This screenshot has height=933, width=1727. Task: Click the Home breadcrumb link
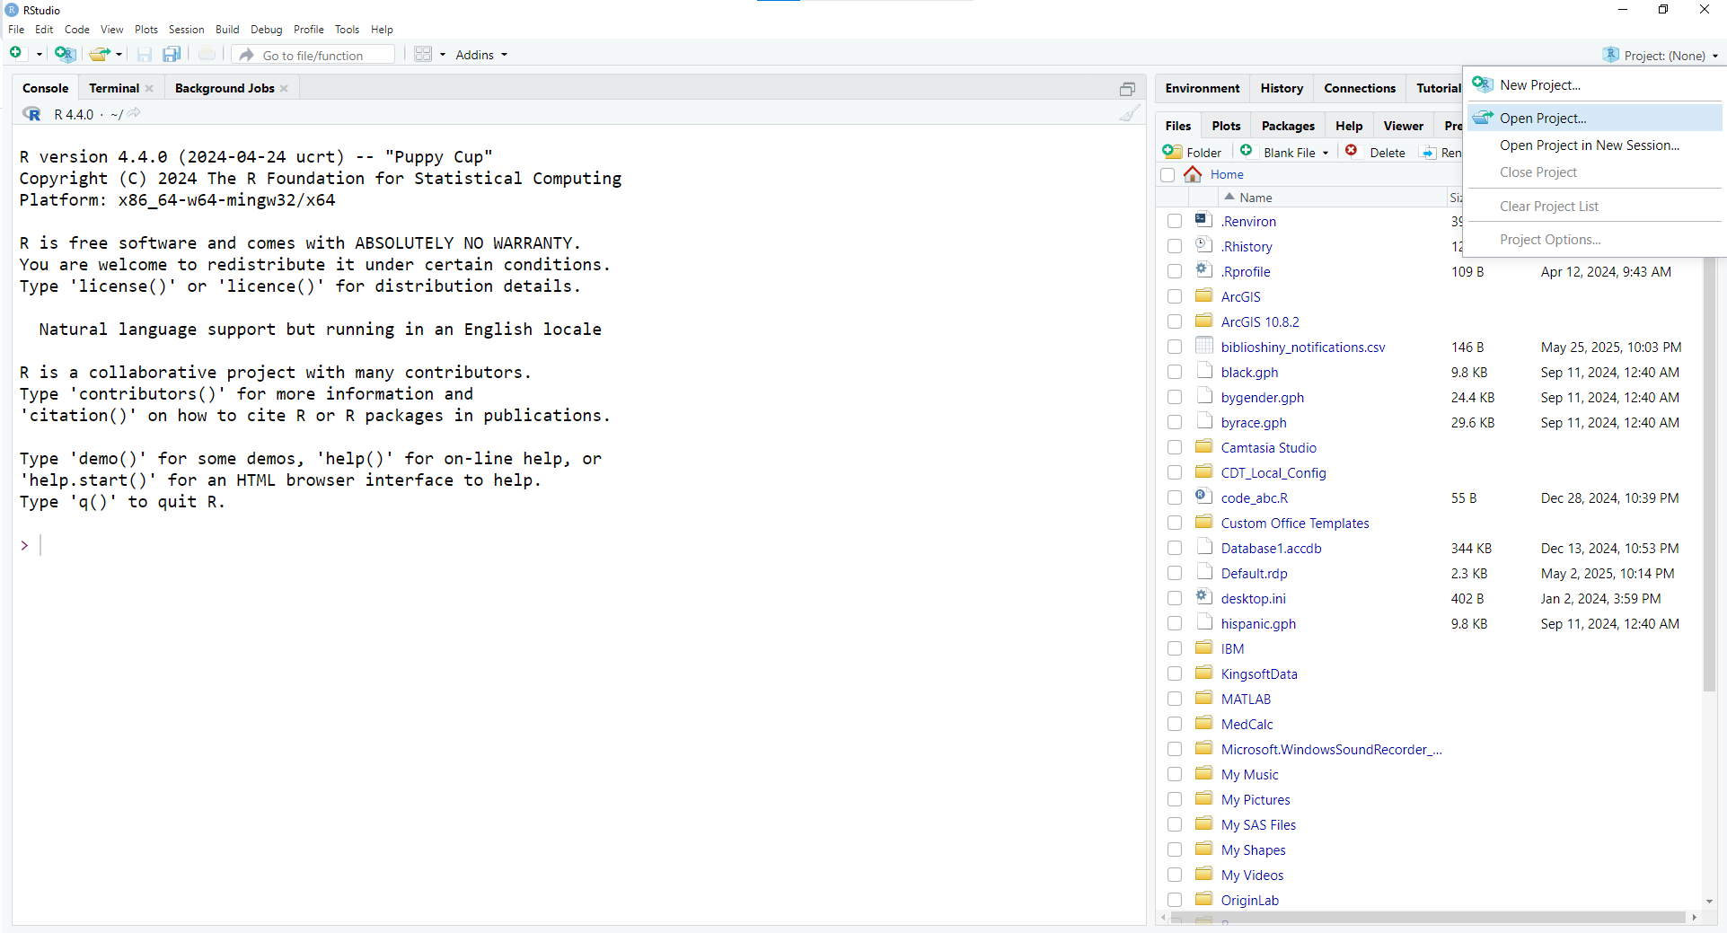click(x=1226, y=174)
